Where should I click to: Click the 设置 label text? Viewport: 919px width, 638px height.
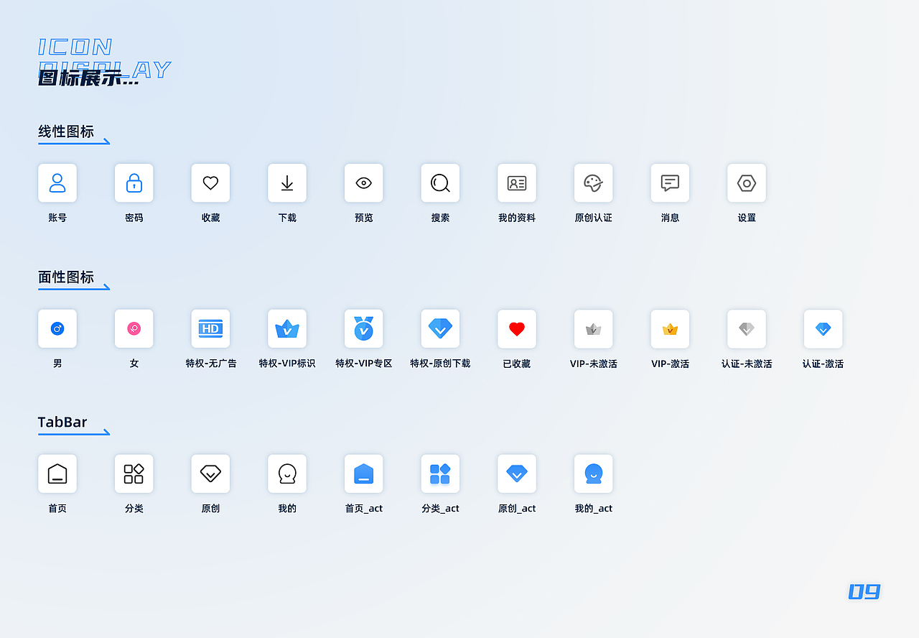(x=747, y=218)
